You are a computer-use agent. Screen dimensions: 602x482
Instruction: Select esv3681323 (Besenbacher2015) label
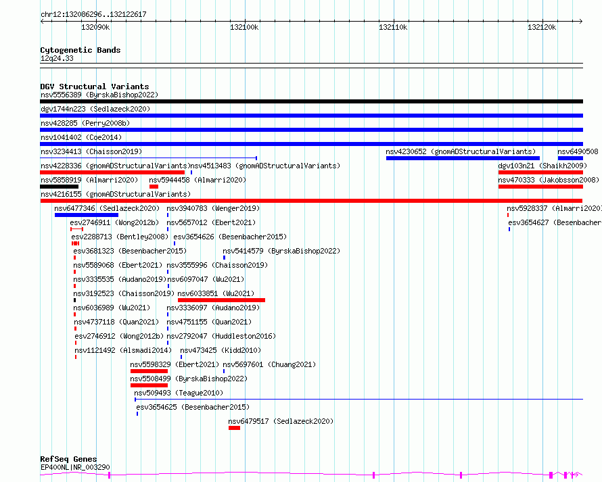tap(130, 251)
